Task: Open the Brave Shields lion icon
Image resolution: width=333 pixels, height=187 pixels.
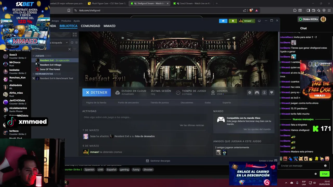Action: (x=251, y=10)
